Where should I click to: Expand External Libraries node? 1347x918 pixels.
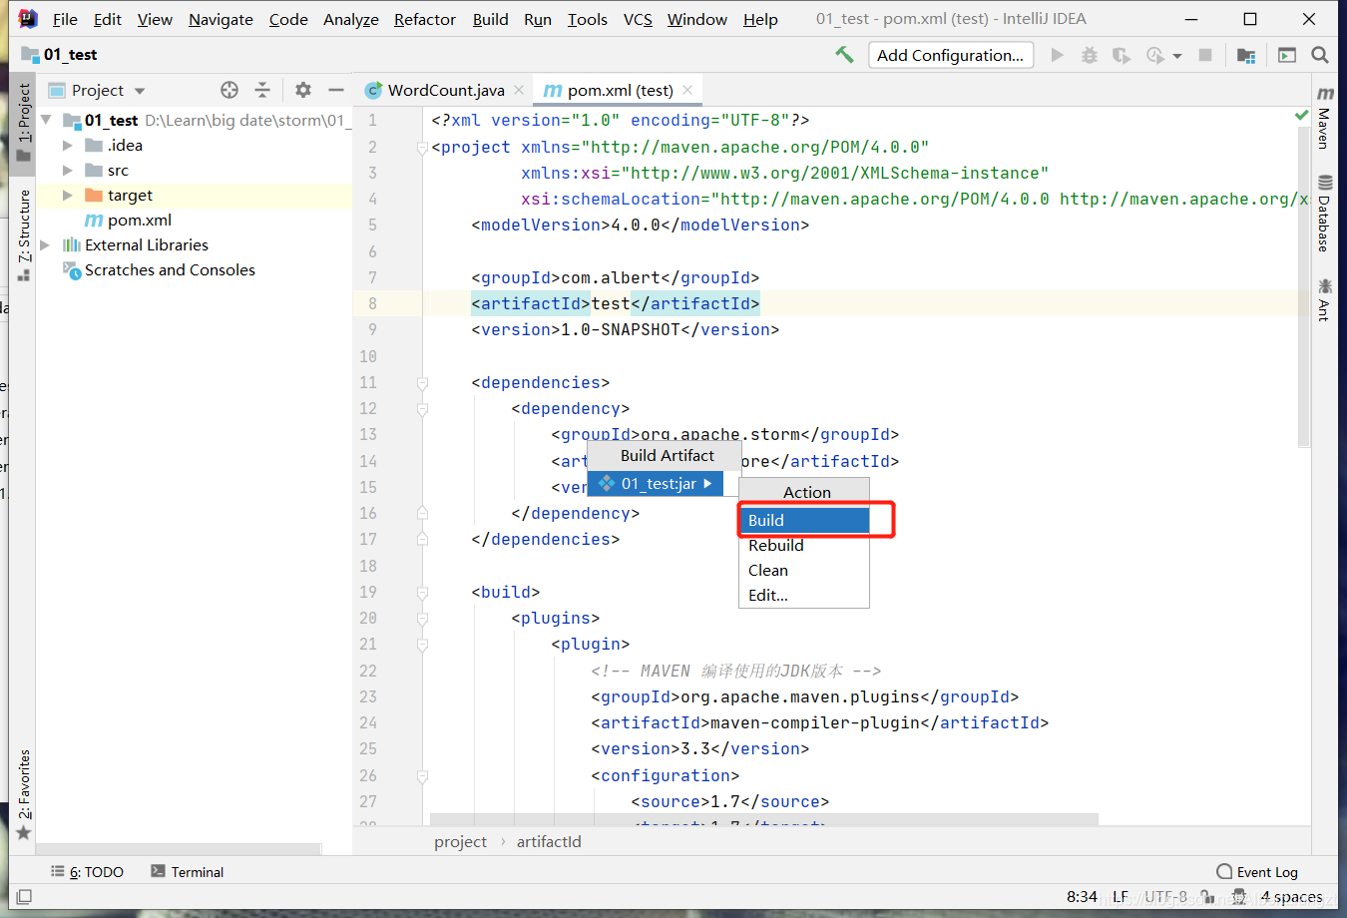click(x=45, y=244)
